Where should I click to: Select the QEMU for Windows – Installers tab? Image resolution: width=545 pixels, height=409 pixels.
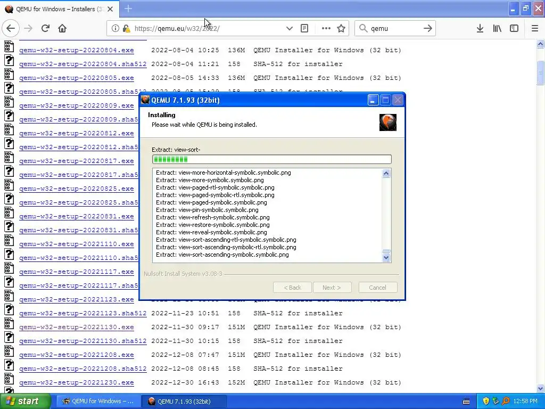coord(59,9)
